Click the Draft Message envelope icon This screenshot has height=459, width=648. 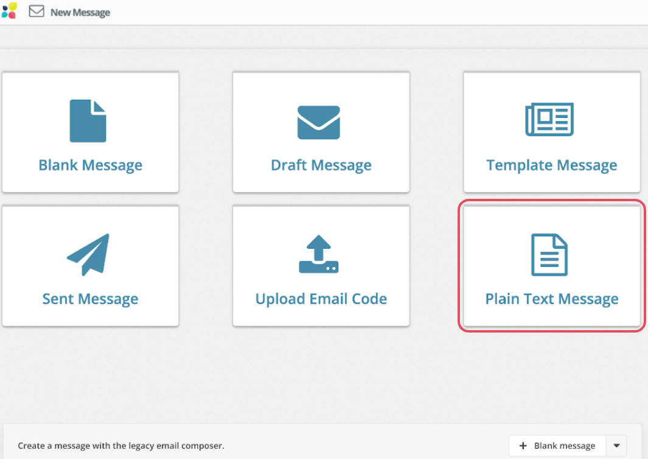click(x=318, y=122)
